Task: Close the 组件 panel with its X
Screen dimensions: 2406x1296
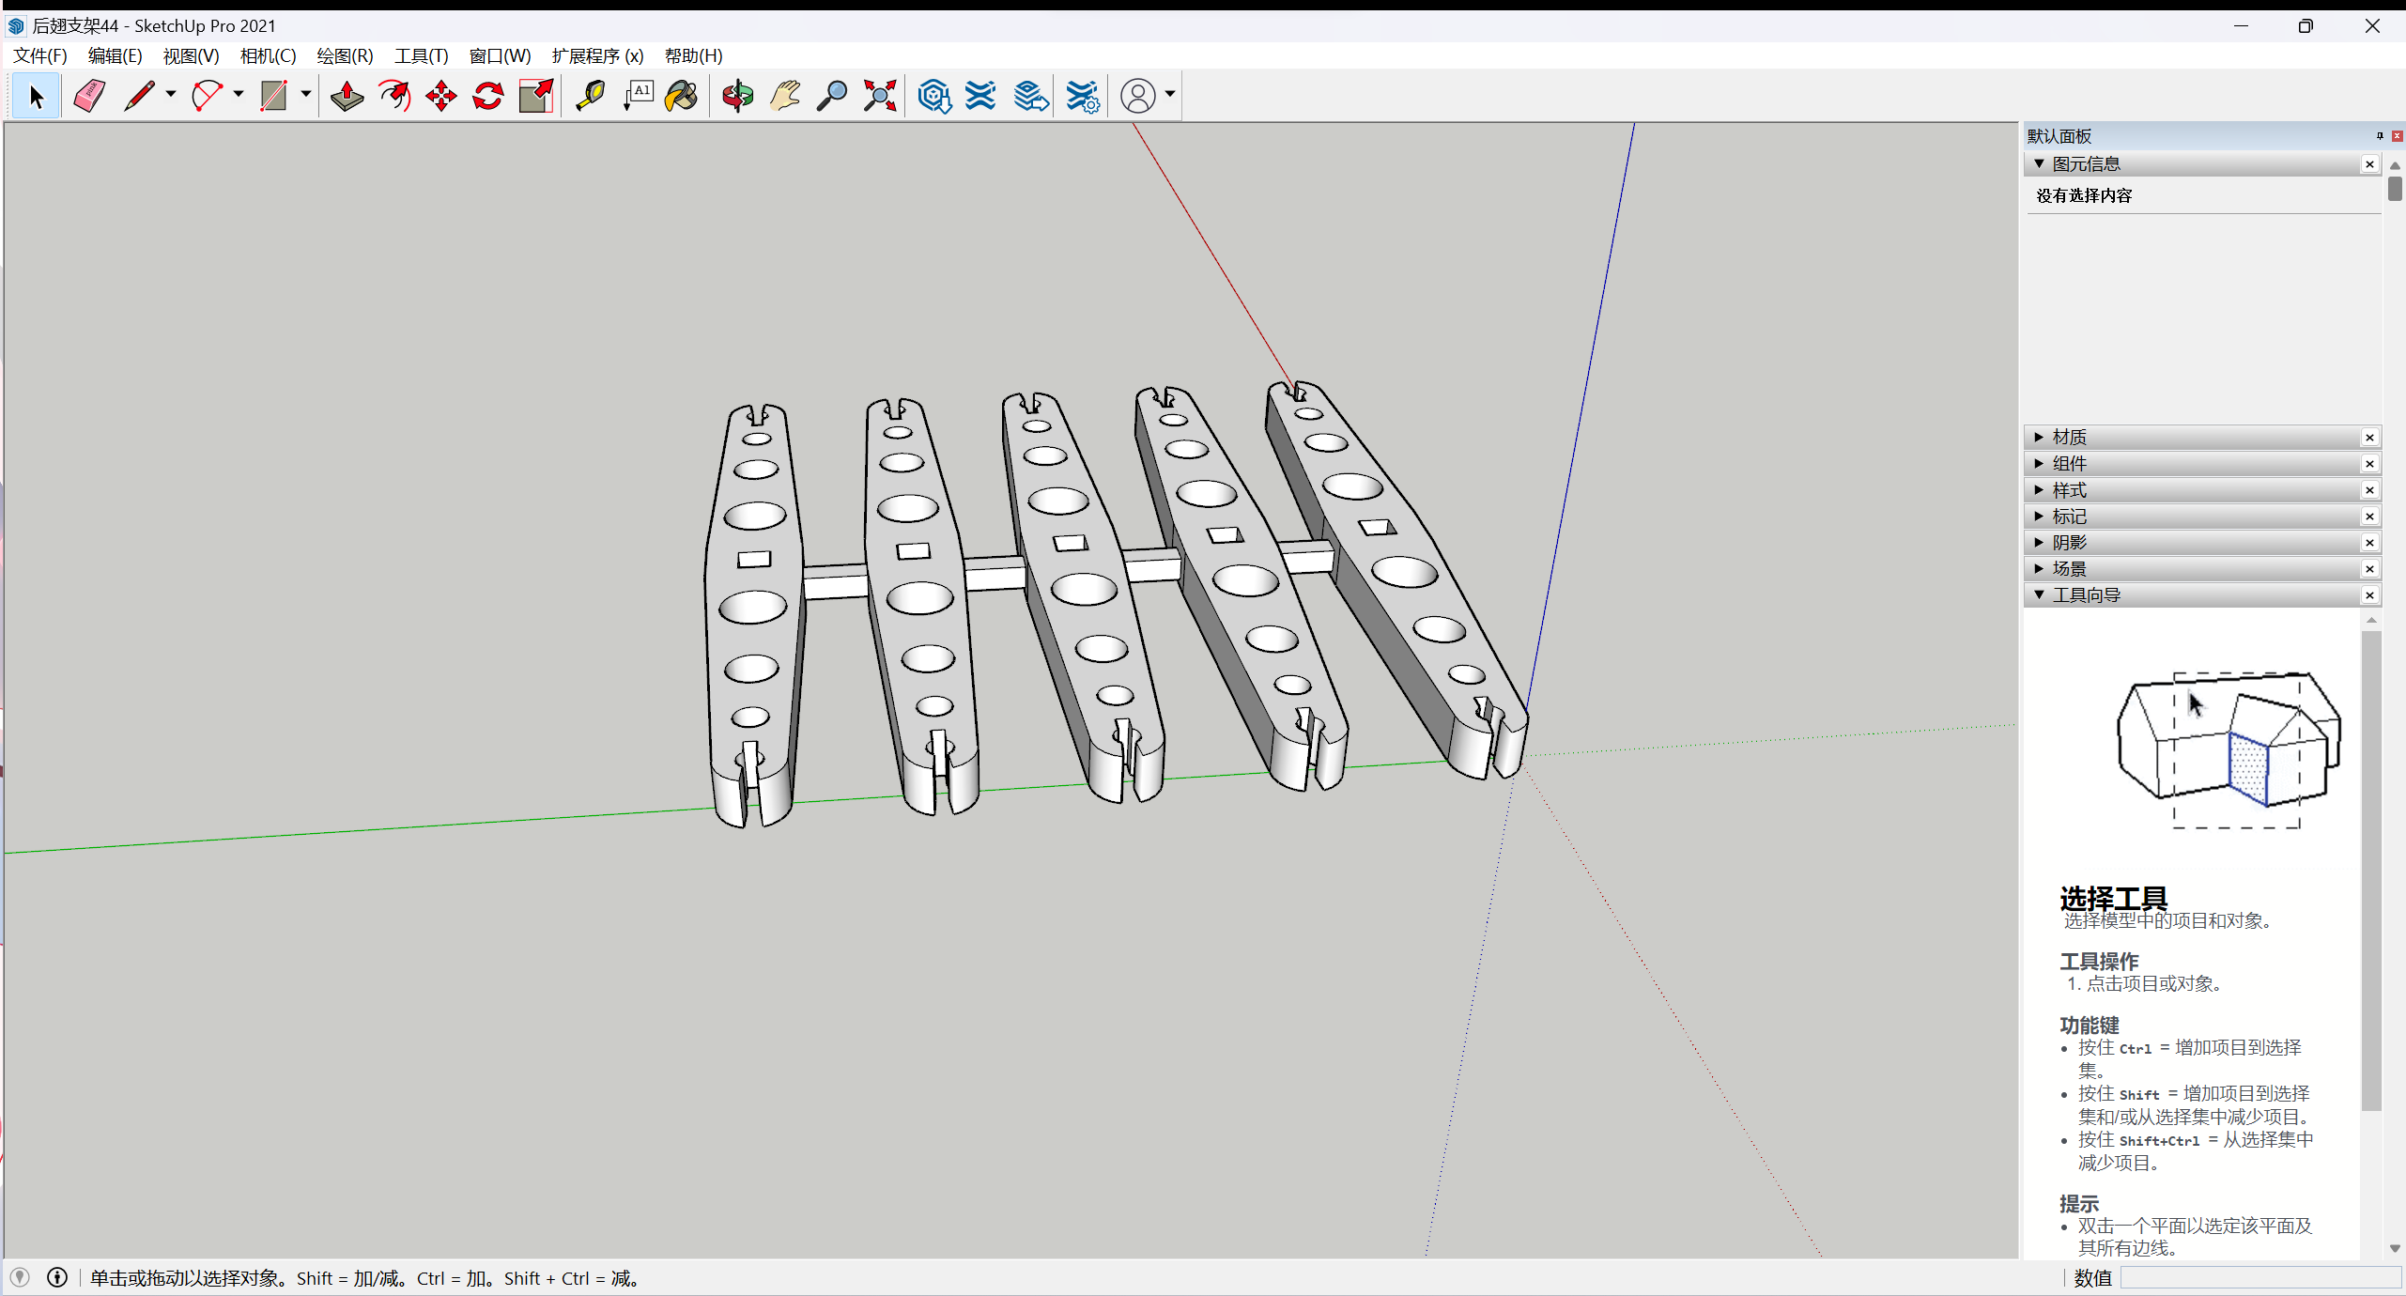Action: click(x=2369, y=463)
